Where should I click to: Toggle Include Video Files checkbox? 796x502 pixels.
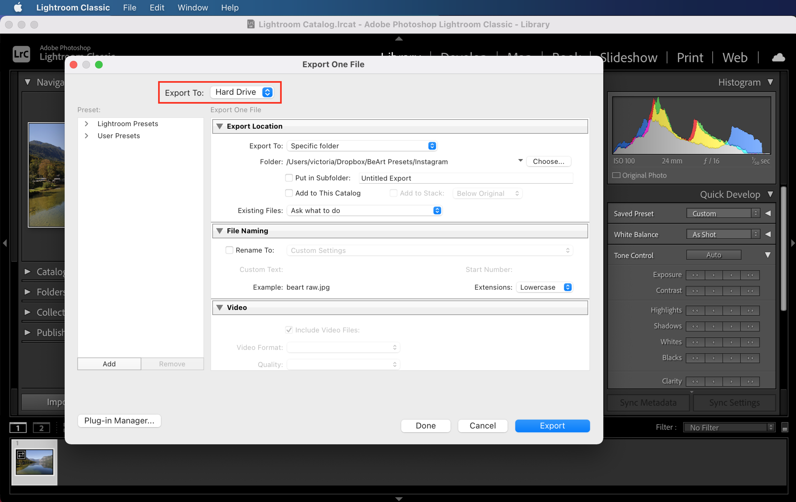pyautogui.click(x=288, y=330)
